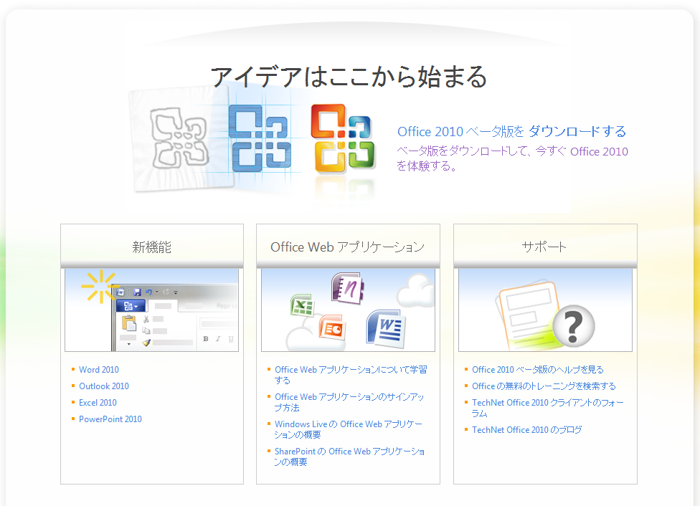Viewport: 700px width, 506px height.
Task: Click the OneNote icon in Web Apps image
Action: [348, 288]
